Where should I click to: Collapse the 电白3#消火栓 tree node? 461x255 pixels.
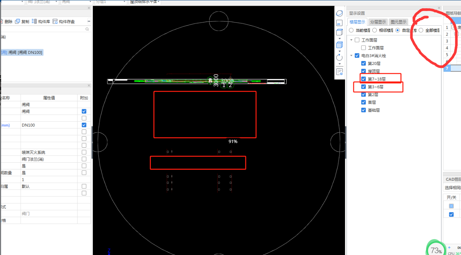click(x=352, y=56)
